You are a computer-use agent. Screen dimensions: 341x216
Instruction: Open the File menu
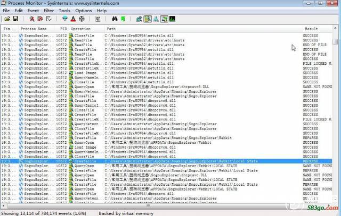[6, 11]
